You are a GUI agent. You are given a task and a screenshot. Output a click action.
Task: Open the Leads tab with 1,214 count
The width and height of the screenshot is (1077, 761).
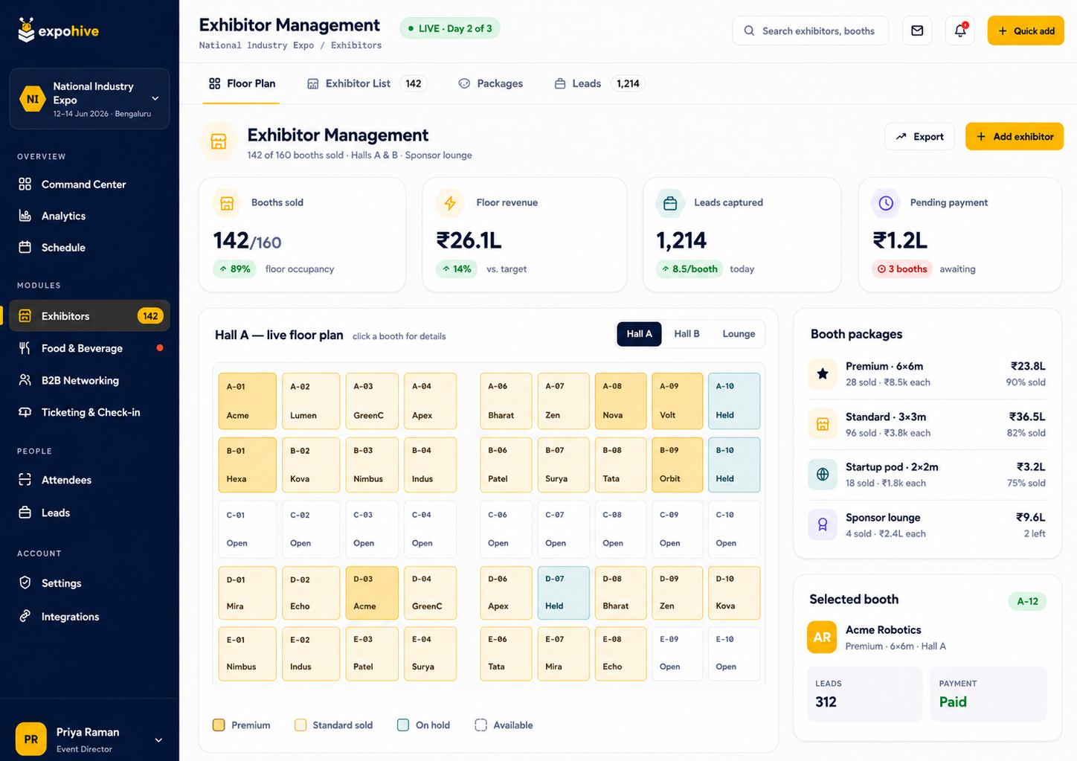coord(599,83)
